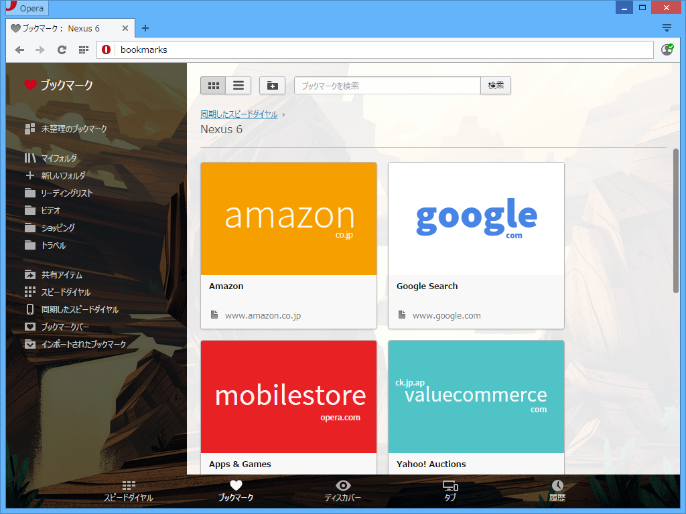Focus the ブックマークを検索 search field
Screen dimensions: 686x514
pyautogui.click(x=387, y=86)
